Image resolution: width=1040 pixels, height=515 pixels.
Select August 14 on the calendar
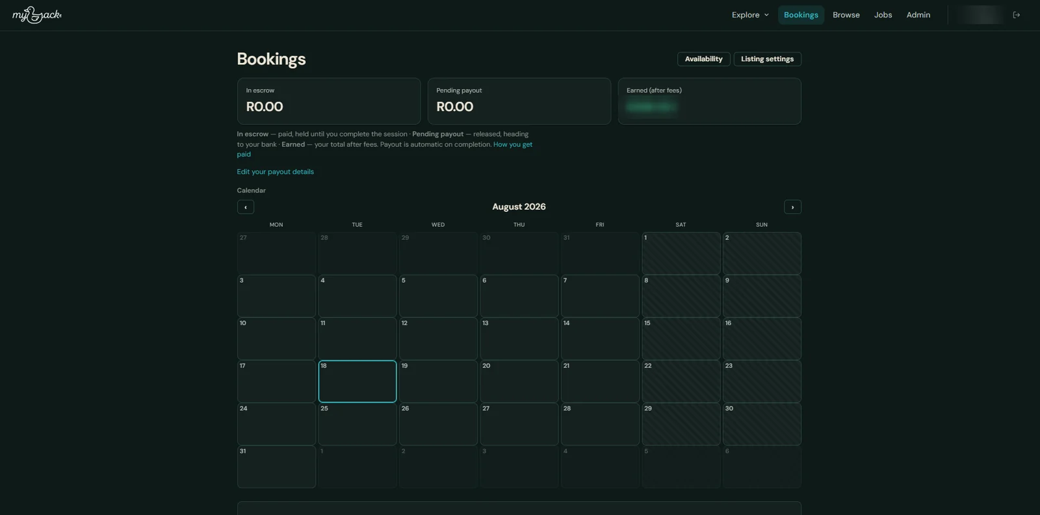pyautogui.click(x=600, y=339)
